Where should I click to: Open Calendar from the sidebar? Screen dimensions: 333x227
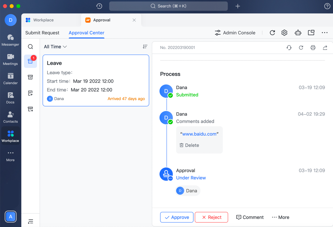10,79
